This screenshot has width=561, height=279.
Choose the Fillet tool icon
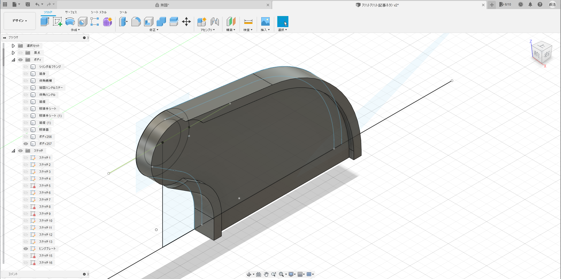136,22
